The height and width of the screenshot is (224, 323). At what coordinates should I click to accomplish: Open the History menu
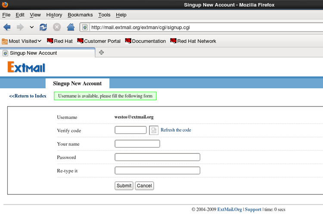tap(54, 15)
